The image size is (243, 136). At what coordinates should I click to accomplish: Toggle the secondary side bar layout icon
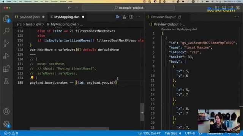coord(231,8)
